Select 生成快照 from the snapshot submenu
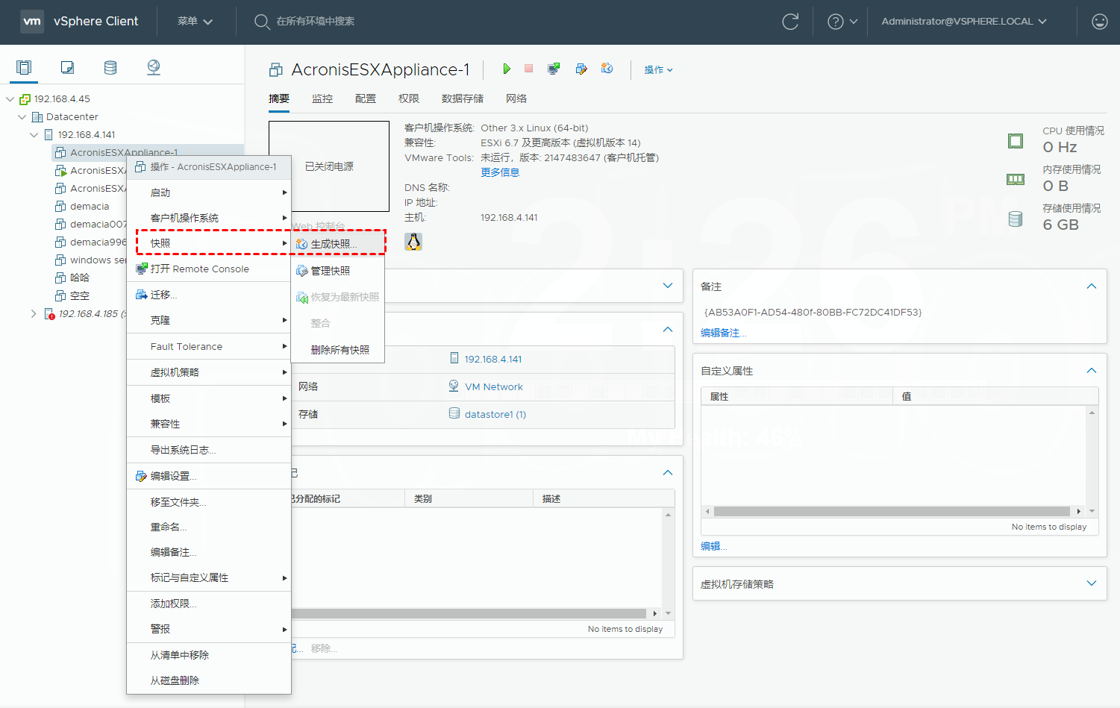 pos(334,244)
